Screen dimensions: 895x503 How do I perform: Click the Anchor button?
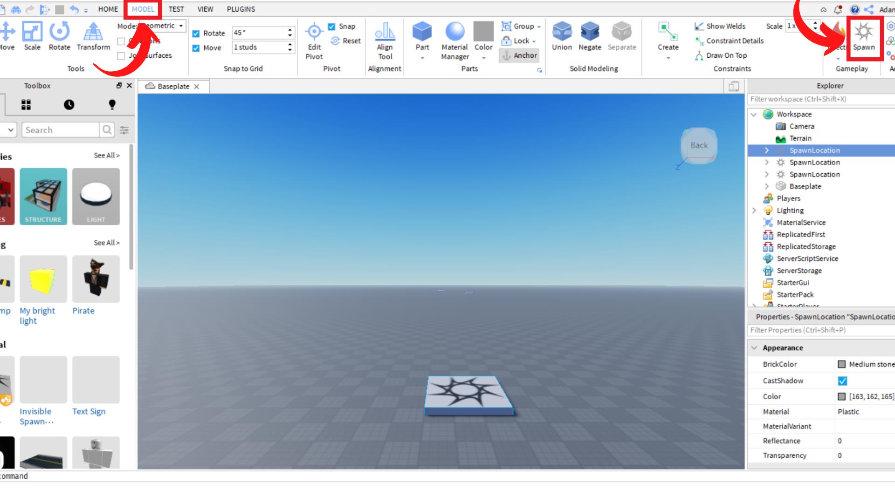pyautogui.click(x=519, y=55)
